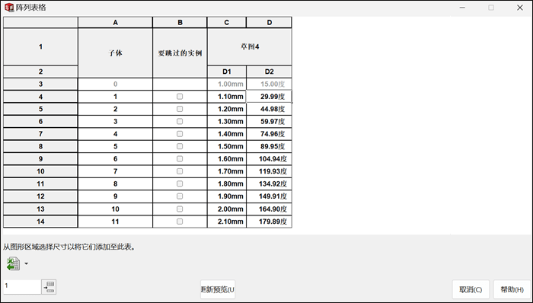Screen dimensions: 533x303
Task: Click the 要跳过的实例 header cell
Action: (180, 53)
